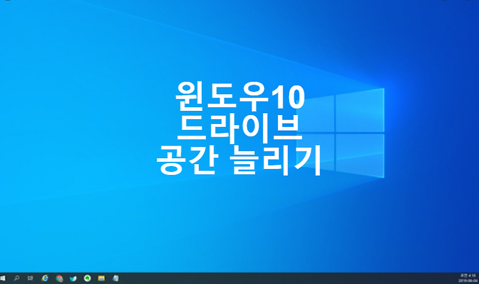Open the taskbar clock and date
This screenshot has width=479, height=284.
468,278
